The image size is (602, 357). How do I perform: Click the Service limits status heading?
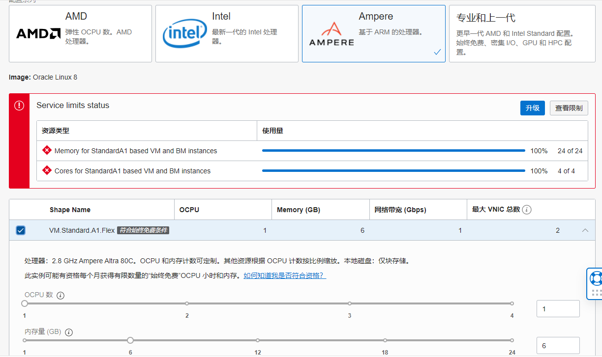coord(73,106)
